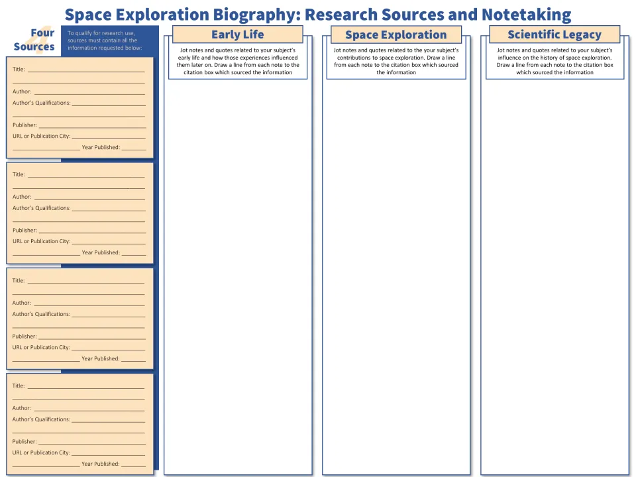Click inside the Early Life blank notes area

coord(238,276)
